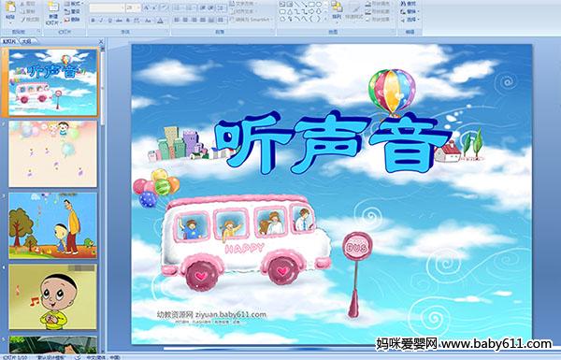Toggle Bold formatting
The image size is (561, 360).
click(x=93, y=21)
